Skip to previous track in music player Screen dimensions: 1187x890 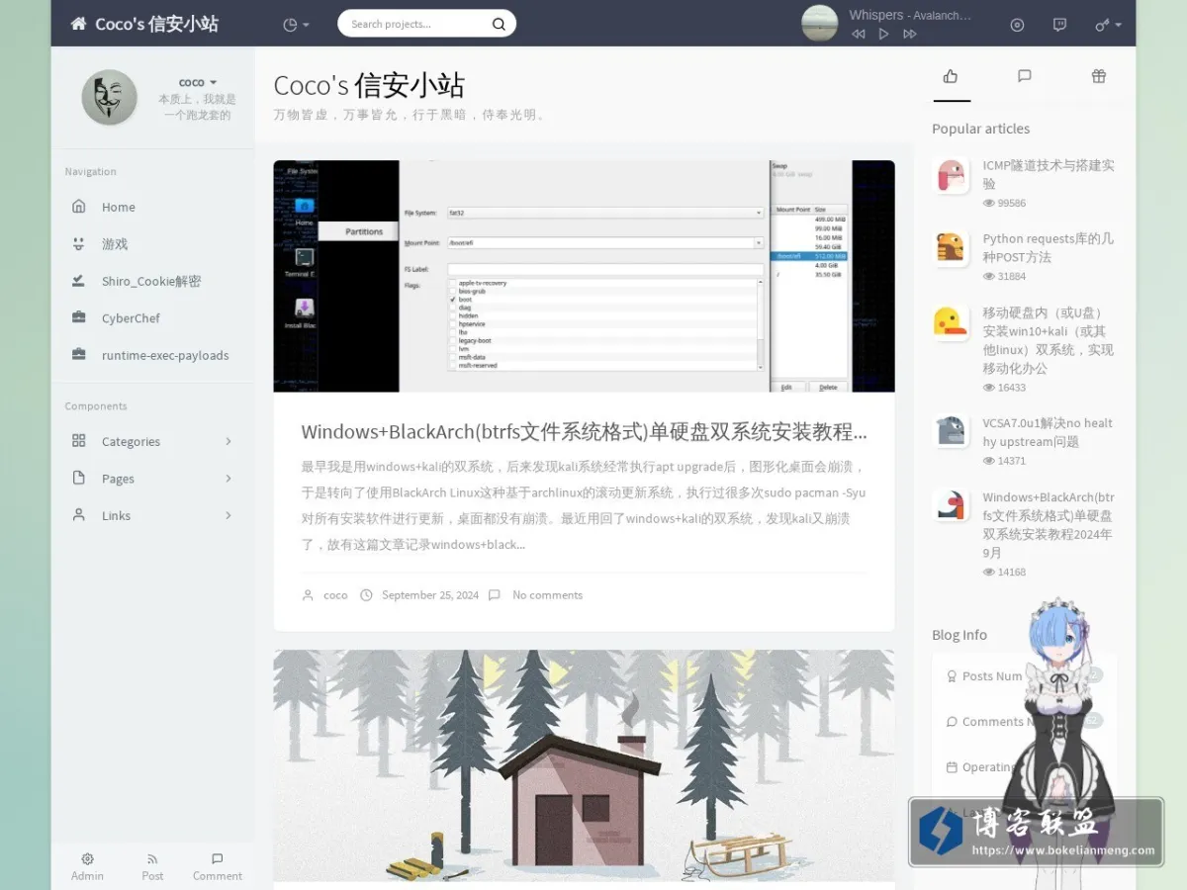(x=858, y=34)
